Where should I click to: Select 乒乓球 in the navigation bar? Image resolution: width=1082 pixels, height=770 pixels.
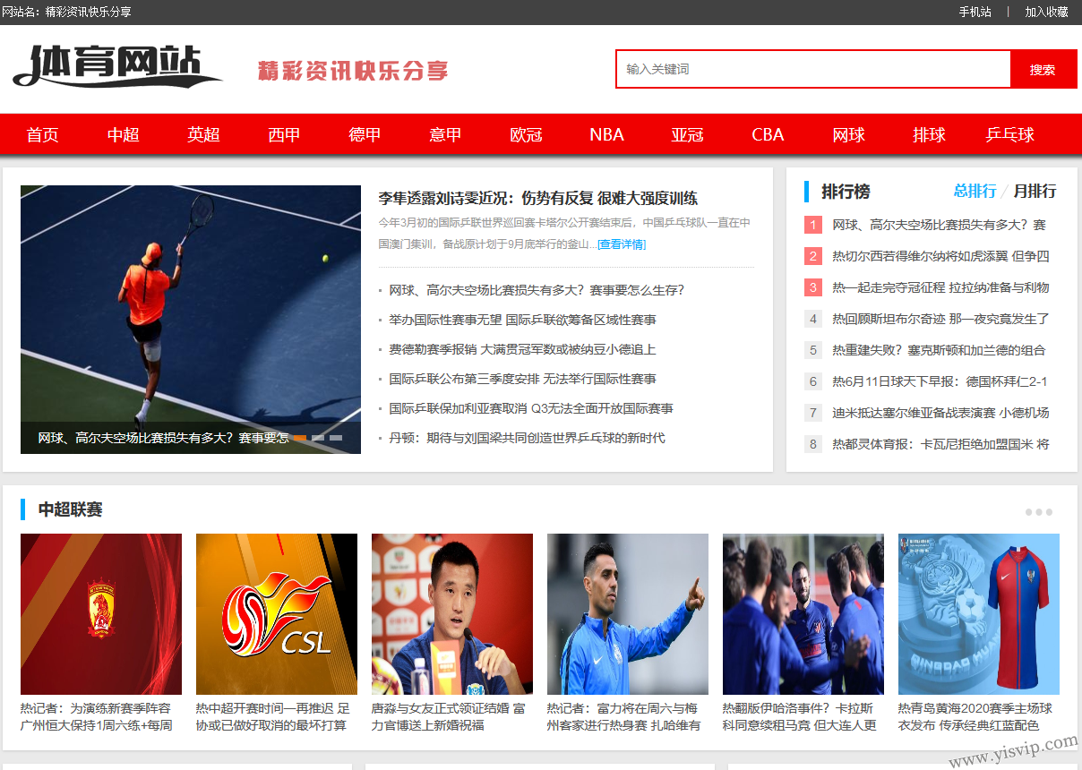point(1009,135)
